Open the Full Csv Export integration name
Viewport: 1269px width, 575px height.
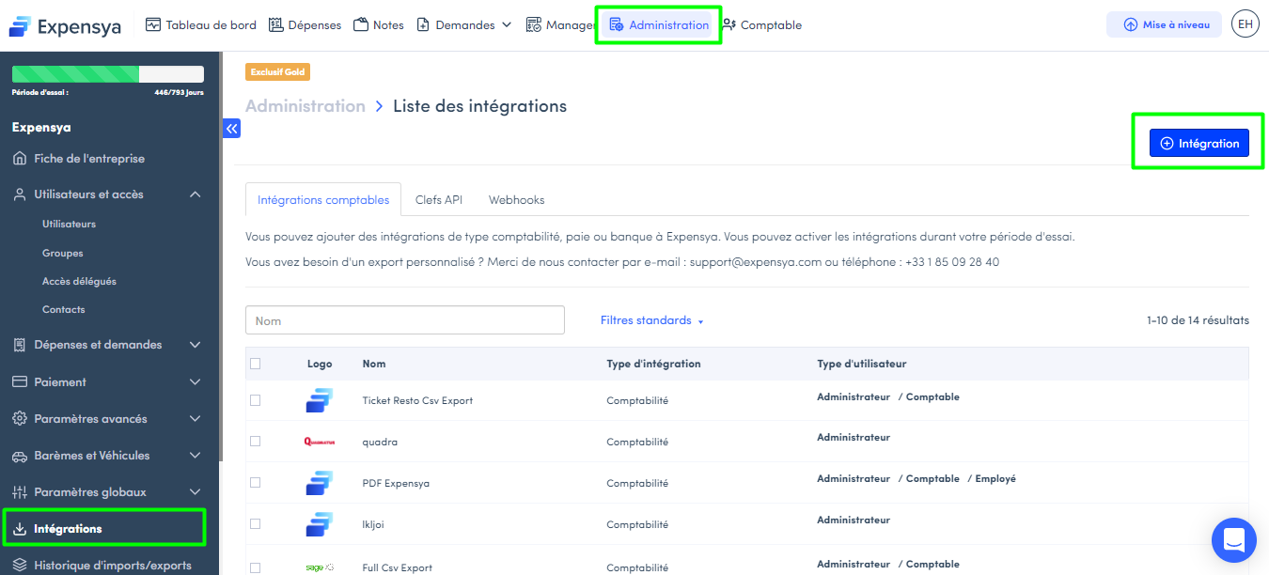[x=397, y=567]
